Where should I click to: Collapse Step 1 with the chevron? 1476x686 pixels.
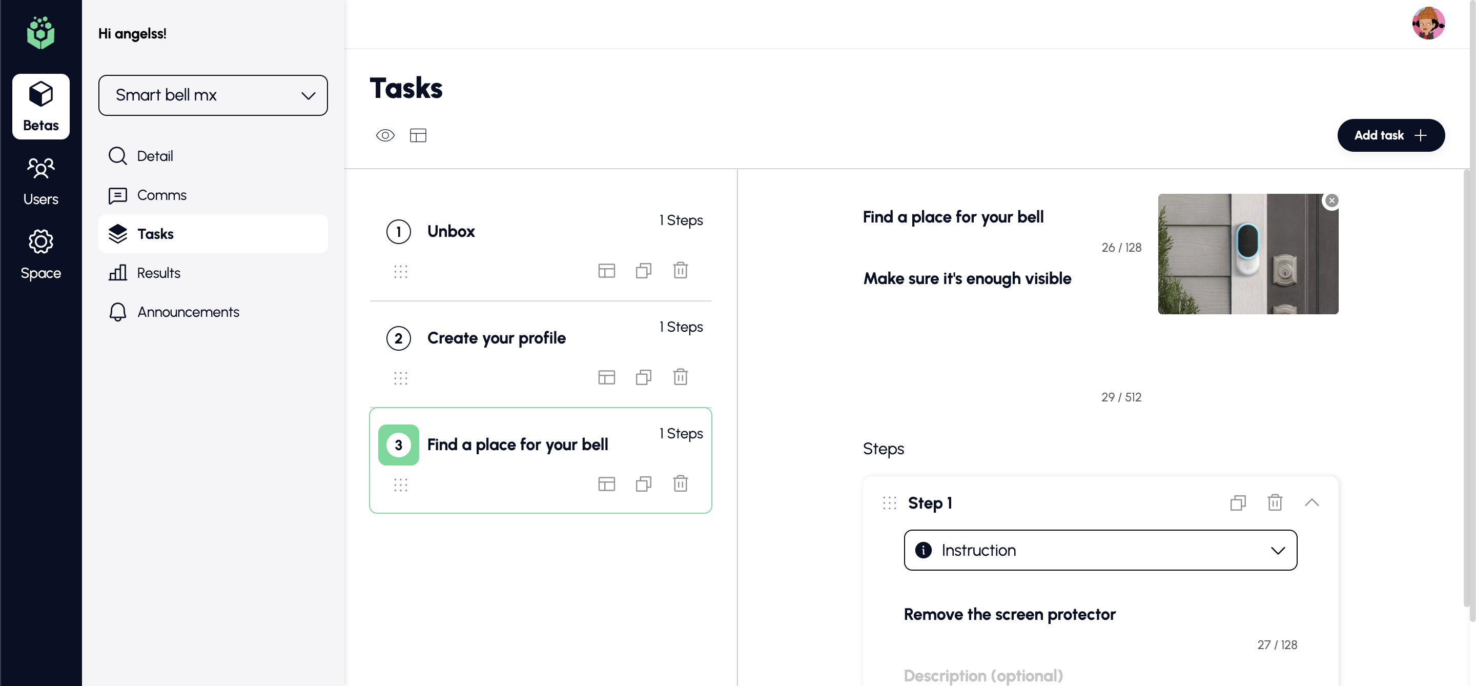click(x=1311, y=502)
